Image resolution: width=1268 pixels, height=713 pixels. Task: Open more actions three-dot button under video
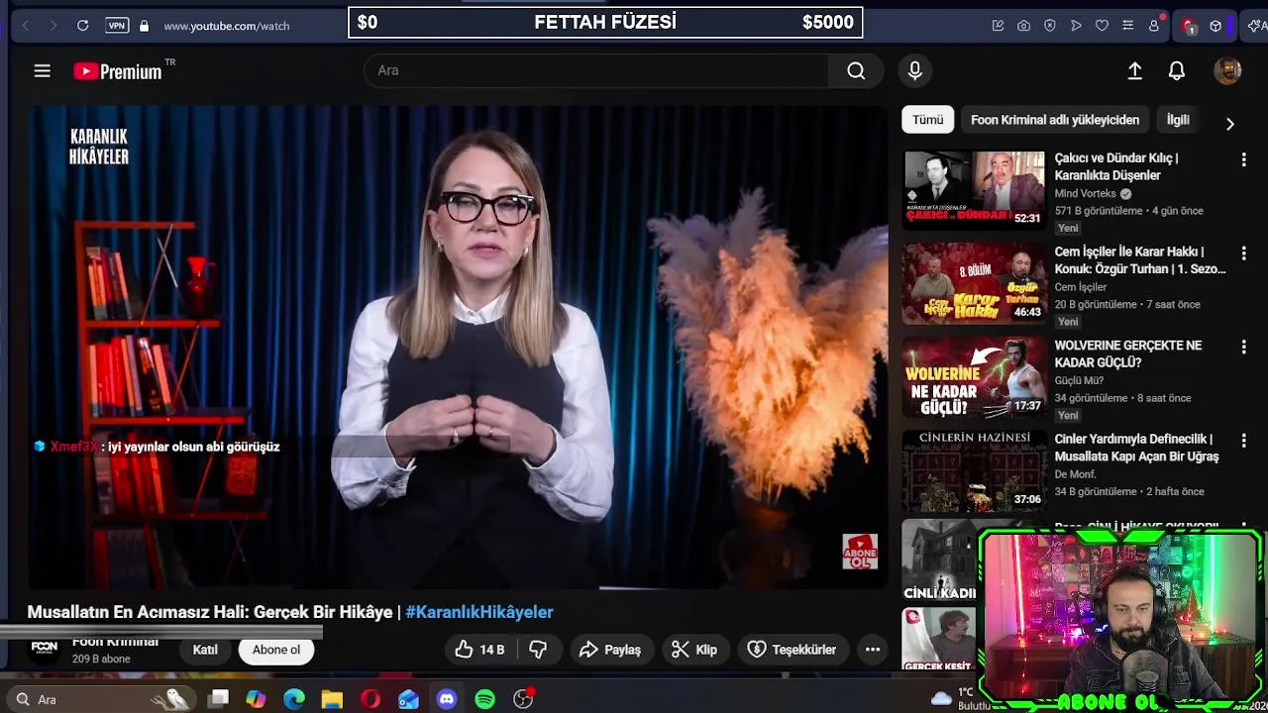873,650
